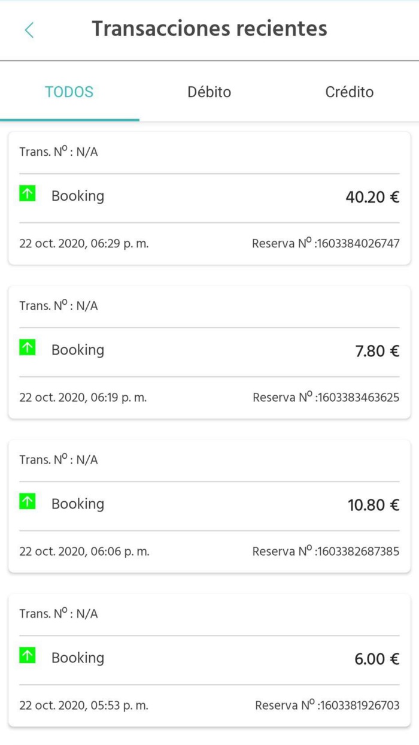
Task: Tap the 06:29 p. m. transaction date
Action: tap(84, 244)
